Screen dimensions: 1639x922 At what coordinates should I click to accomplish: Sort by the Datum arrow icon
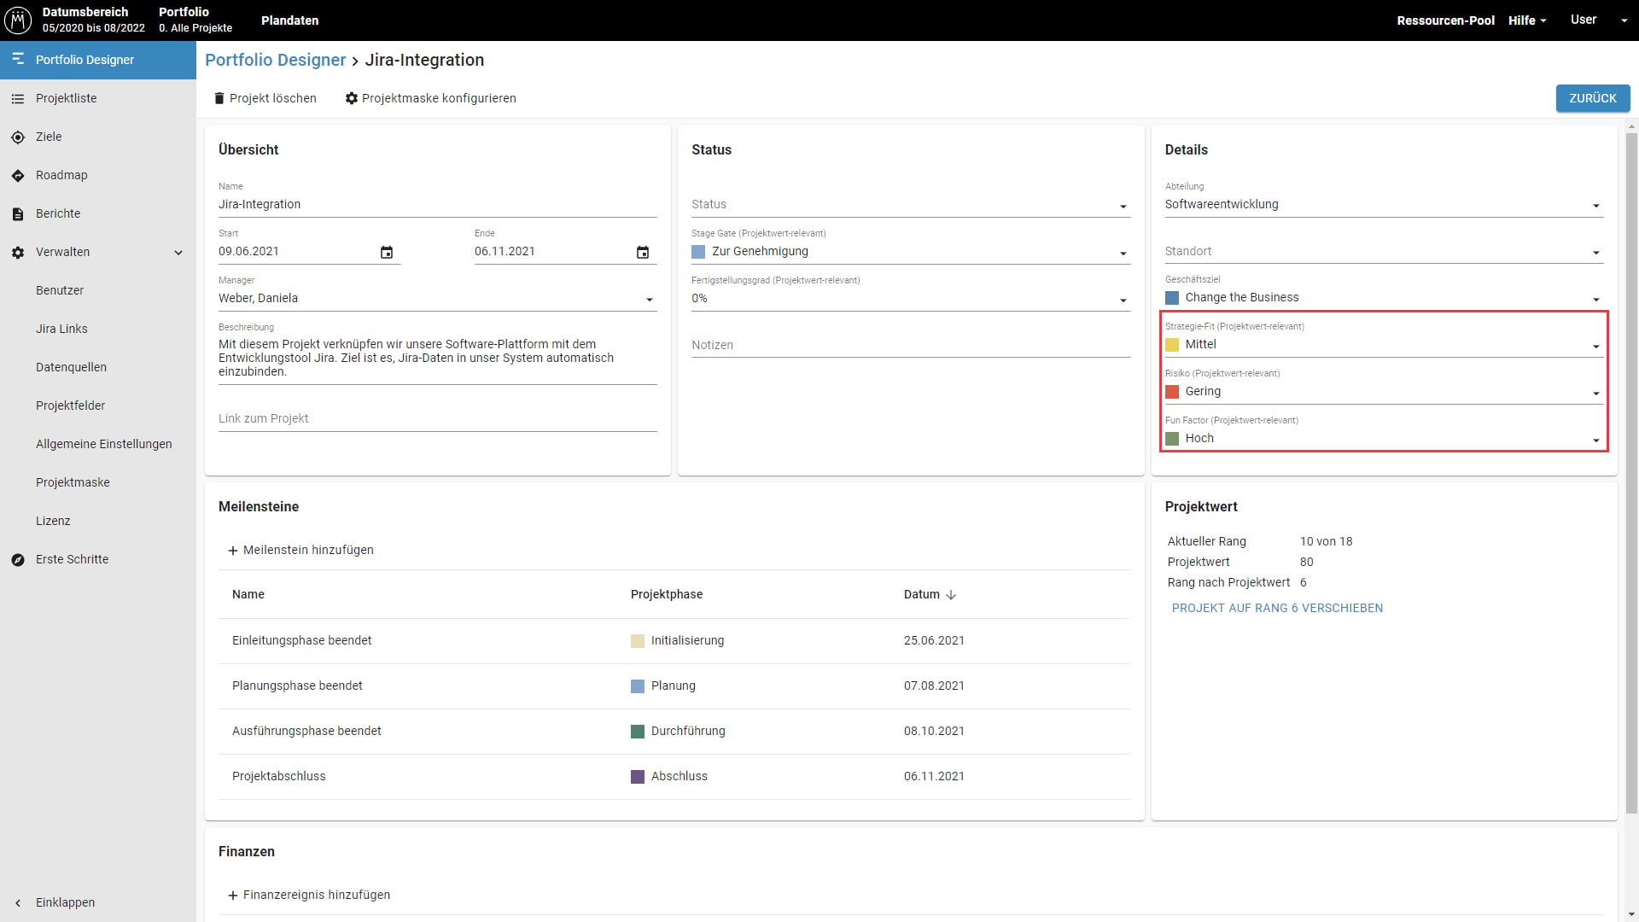point(951,594)
